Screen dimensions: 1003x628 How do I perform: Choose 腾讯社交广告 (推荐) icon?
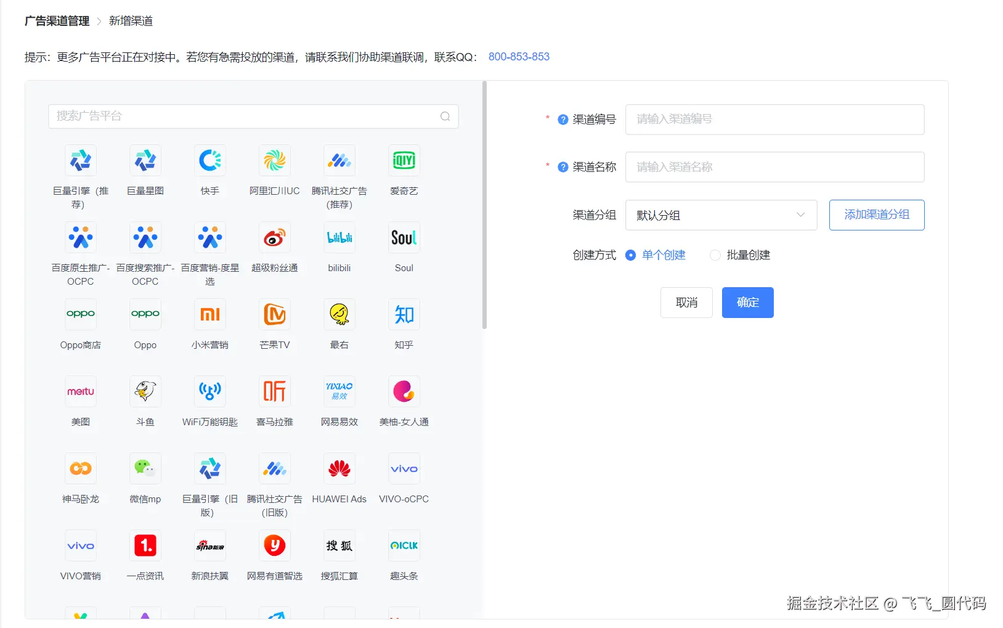[339, 160]
